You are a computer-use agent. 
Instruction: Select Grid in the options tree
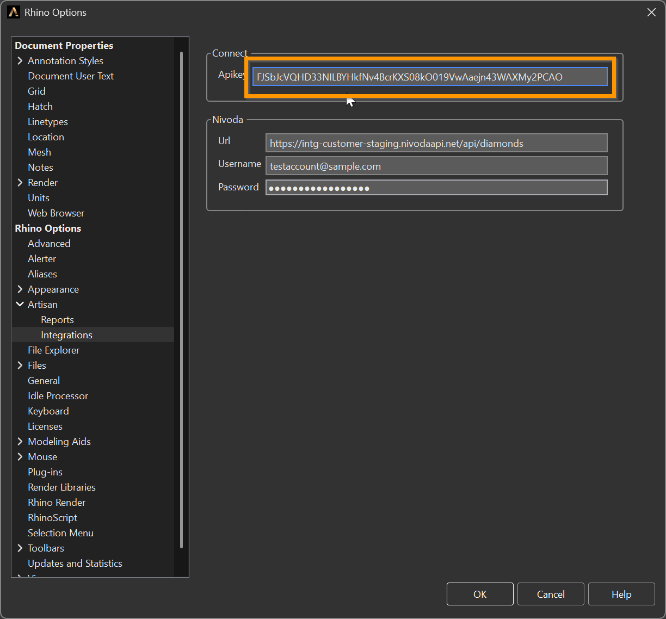[36, 91]
